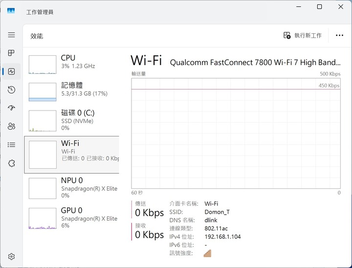Open the App history page icon
The width and height of the screenshot is (352, 268).
[11, 89]
